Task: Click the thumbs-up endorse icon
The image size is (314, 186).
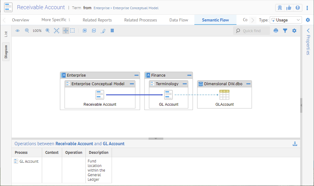Action: (x=288, y=8)
